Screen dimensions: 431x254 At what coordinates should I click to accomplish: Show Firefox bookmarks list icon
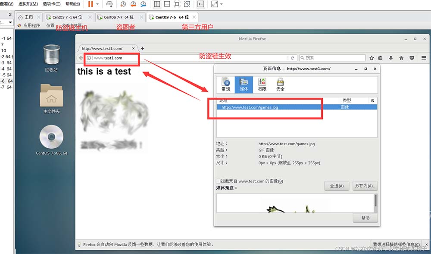click(x=381, y=58)
